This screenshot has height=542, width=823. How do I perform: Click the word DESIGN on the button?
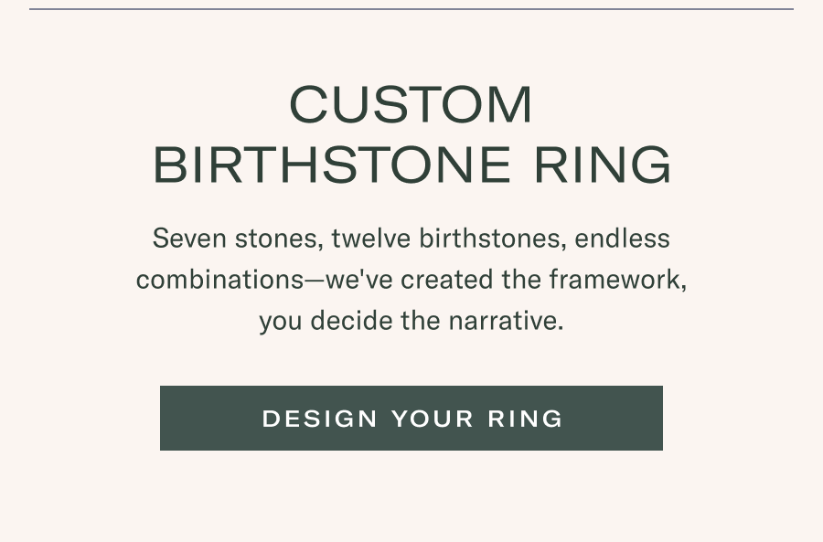click(x=320, y=419)
